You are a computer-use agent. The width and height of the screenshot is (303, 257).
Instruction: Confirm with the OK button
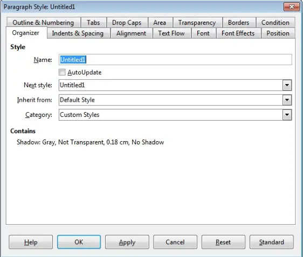click(79, 242)
